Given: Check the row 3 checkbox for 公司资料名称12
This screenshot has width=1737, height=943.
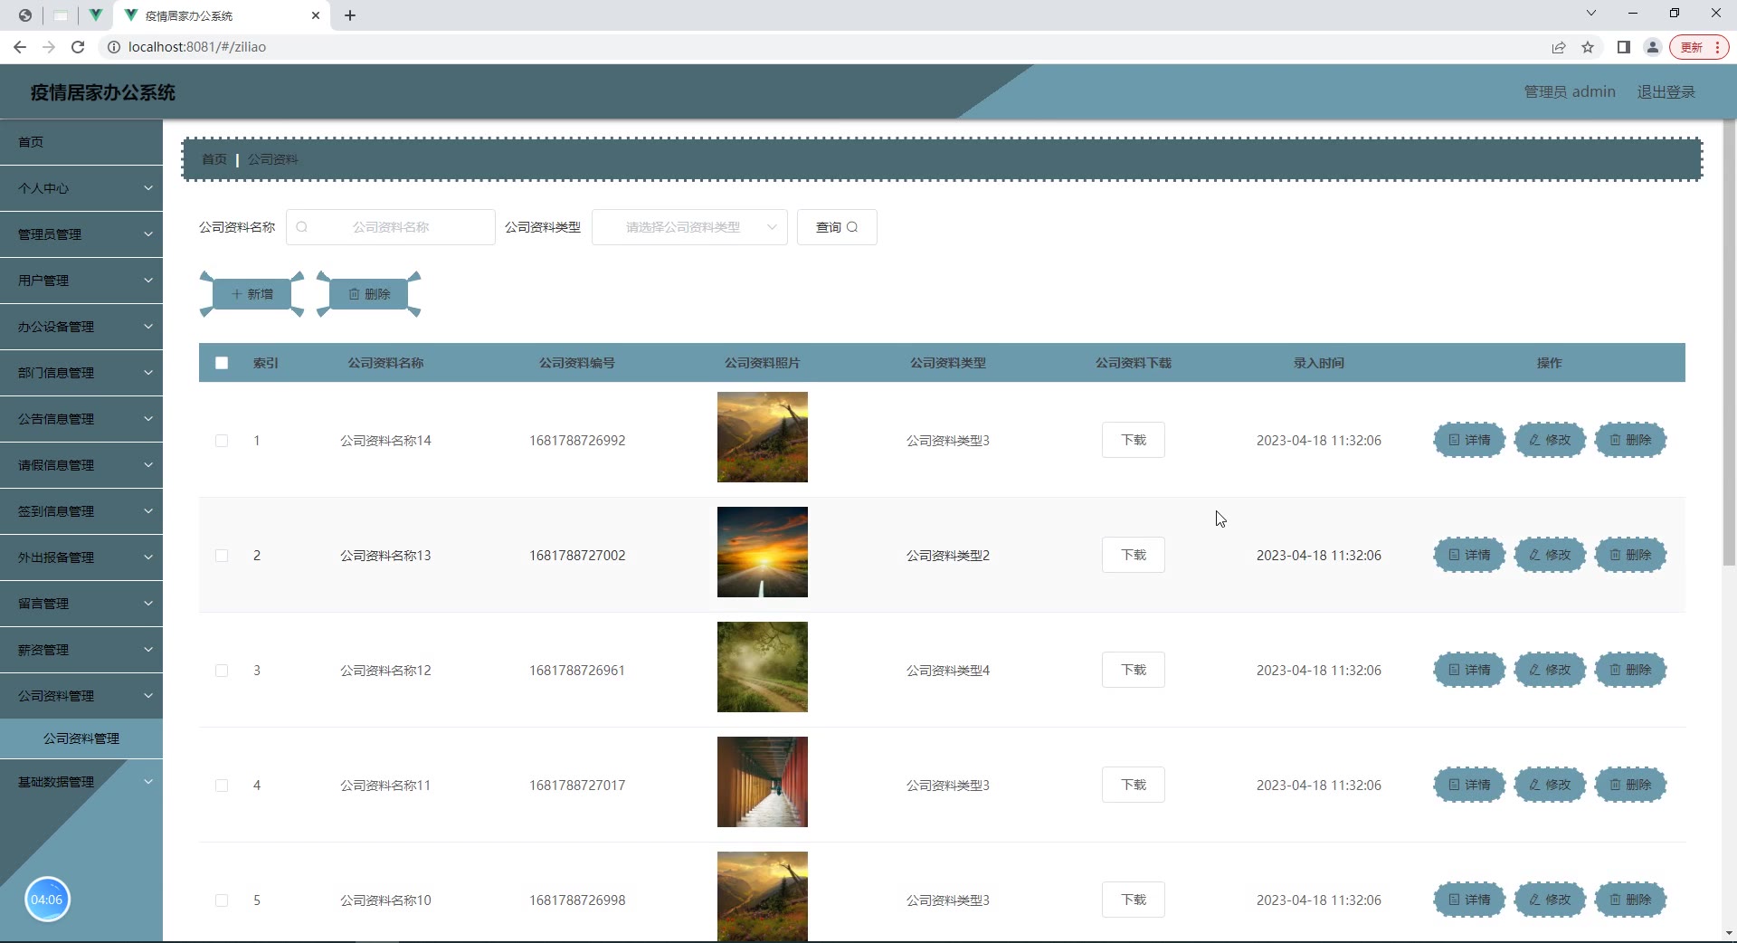Looking at the screenshot, I should coord(222,671).
